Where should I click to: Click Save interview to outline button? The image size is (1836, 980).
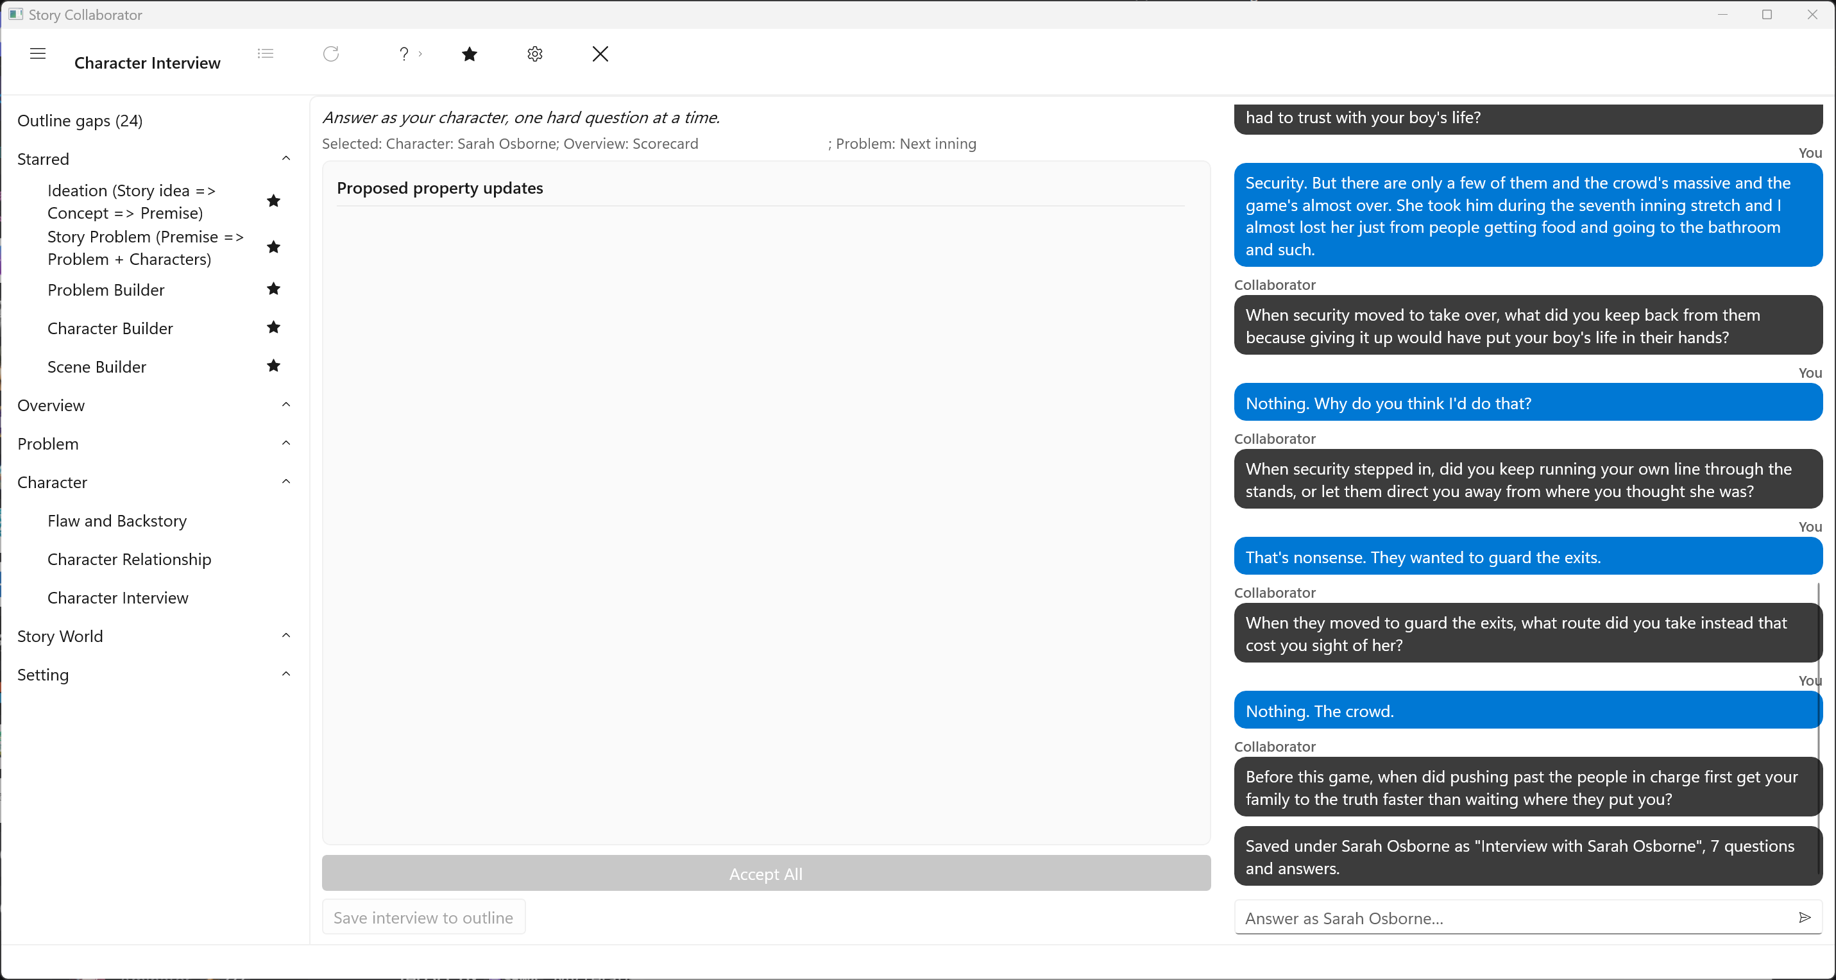[x=423, y=917]
